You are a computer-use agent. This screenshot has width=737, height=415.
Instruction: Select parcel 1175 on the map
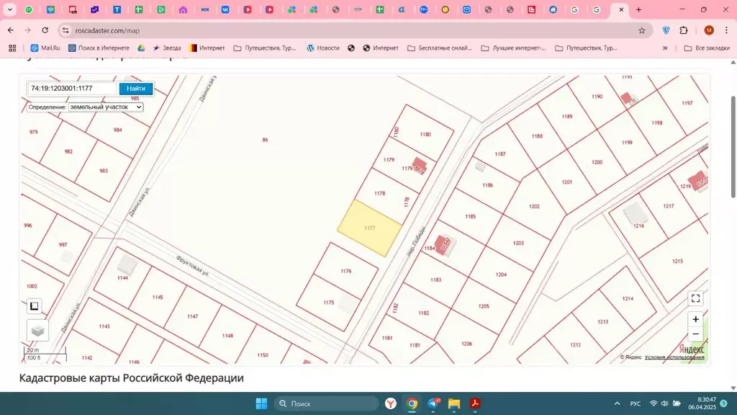pos(329,303)
